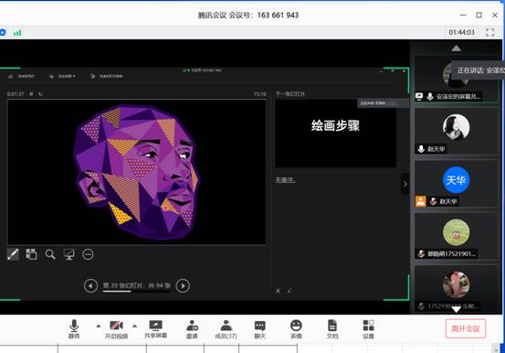This screenshot has height=353, width=505.
Task: Open the documents icon in toolbar
Action: tap(332, 329)
